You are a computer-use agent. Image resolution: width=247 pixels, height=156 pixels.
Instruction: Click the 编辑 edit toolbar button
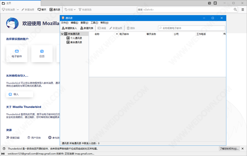[x=102, y=28]
